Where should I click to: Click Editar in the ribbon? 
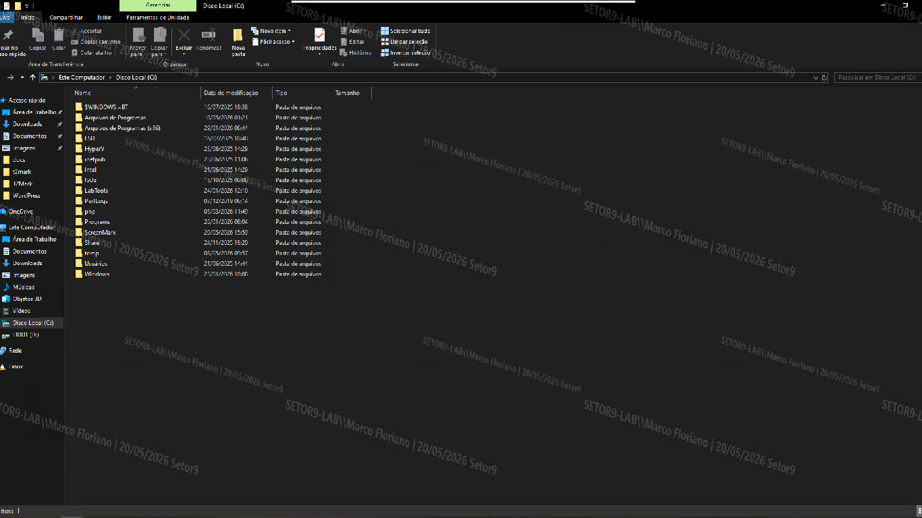click(352, 42)
